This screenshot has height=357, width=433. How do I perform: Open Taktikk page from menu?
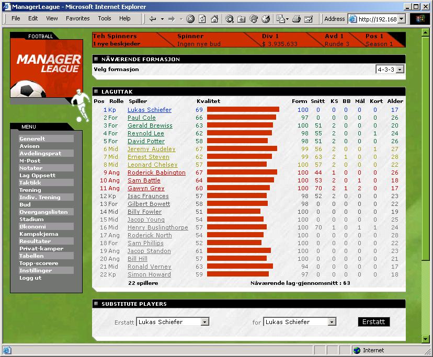pyautogui.click(x=30, y=182)
